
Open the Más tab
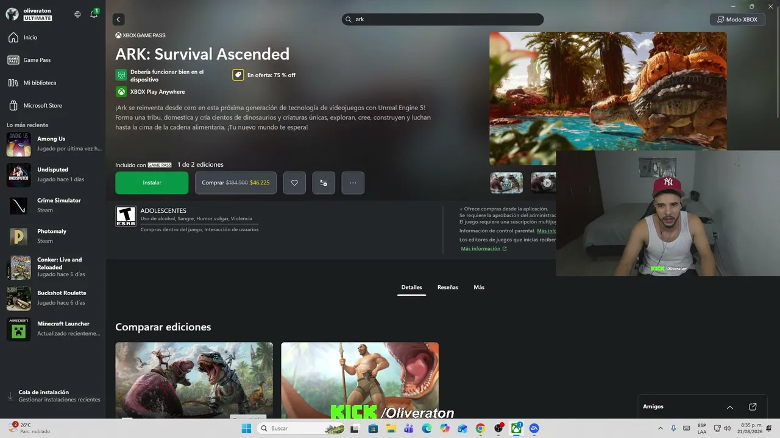coord(479,288)
